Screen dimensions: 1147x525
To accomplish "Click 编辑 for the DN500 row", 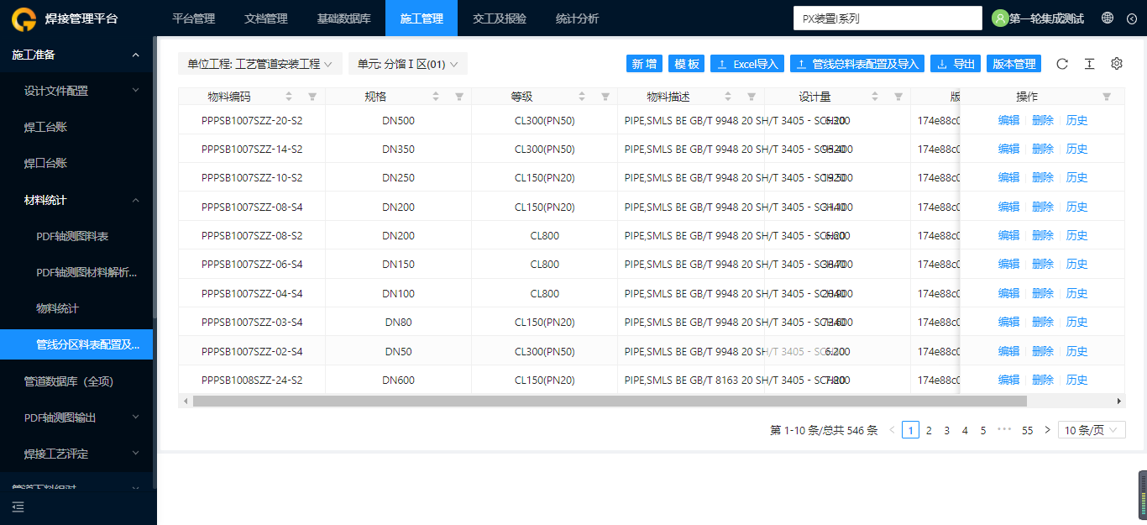I will tap(1008, 120).
